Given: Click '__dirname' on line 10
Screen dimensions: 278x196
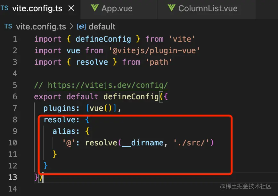Looking at the screenshot, I should tap(143, 143).
